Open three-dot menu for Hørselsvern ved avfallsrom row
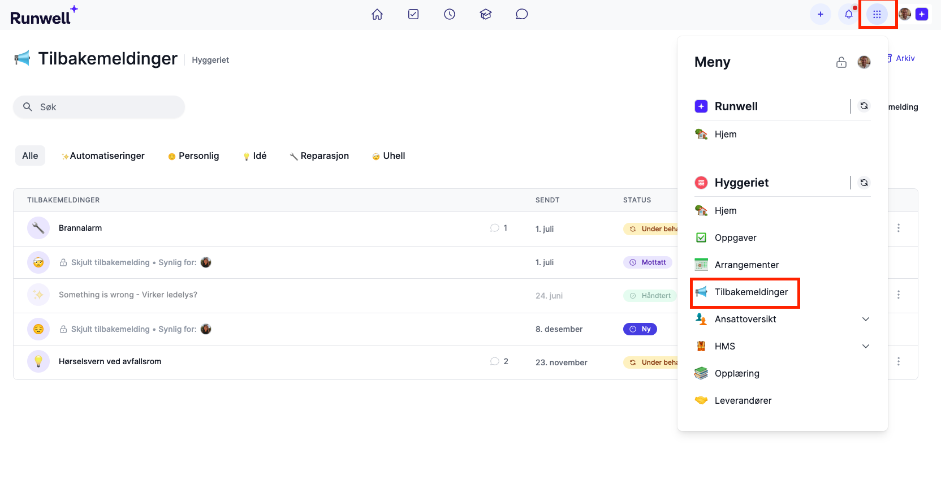The height and width of the screenshot is (488, 941). click(899, 361)
